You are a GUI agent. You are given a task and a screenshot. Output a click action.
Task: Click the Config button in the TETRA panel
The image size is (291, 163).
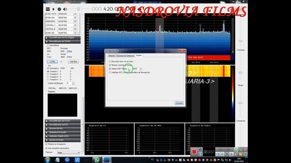pyautogui.click(x=52, y=62)
